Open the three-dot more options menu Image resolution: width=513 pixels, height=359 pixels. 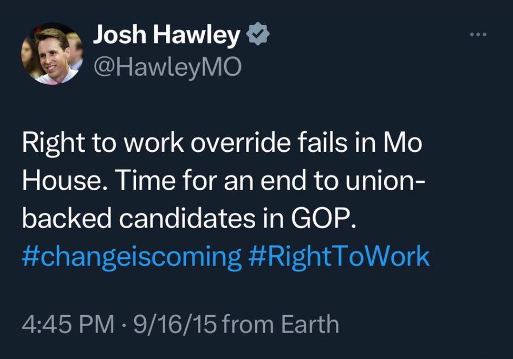click(477, 35)
